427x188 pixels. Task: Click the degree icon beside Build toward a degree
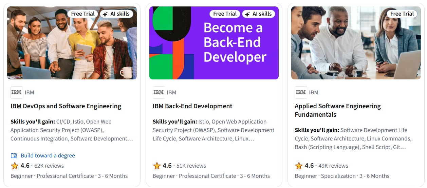pos(14,156)
